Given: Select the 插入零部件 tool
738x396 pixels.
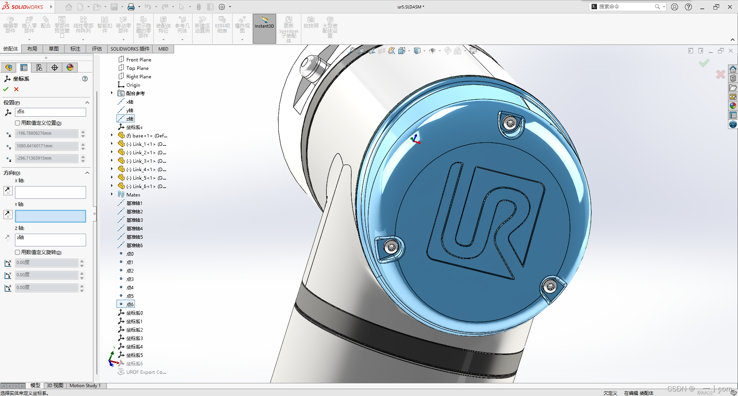Looking at the screenshot, I should pos(29,25).
